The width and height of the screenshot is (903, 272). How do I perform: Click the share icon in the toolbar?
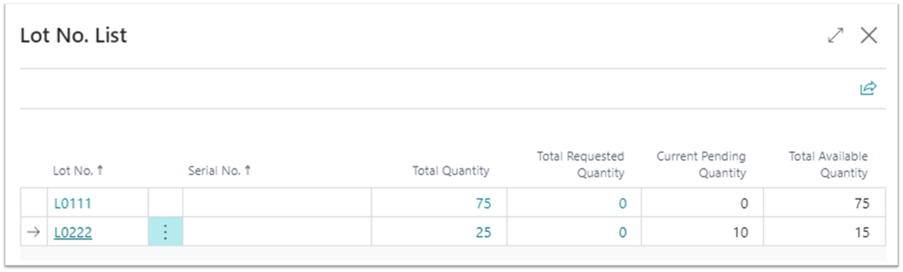(x=868, y=89)
